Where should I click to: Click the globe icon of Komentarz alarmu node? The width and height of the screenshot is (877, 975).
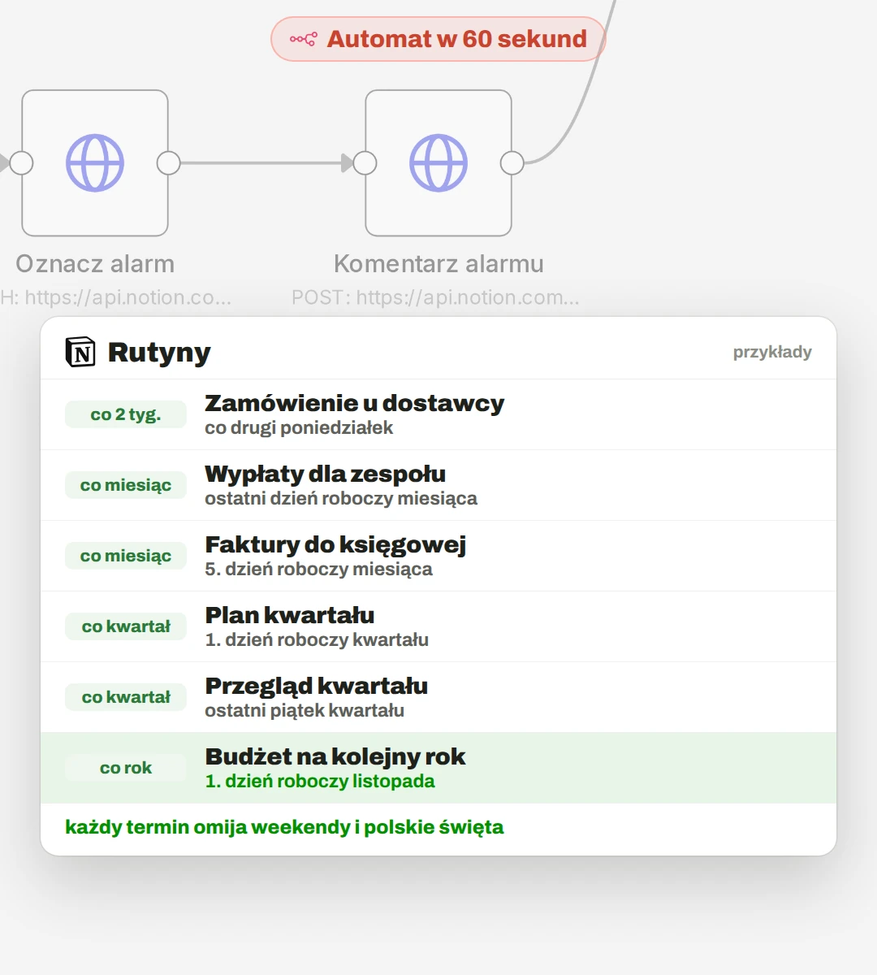pos(438,163)
